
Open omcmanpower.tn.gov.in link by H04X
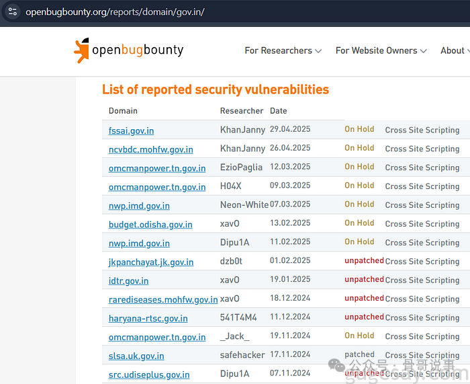point(157,187)
